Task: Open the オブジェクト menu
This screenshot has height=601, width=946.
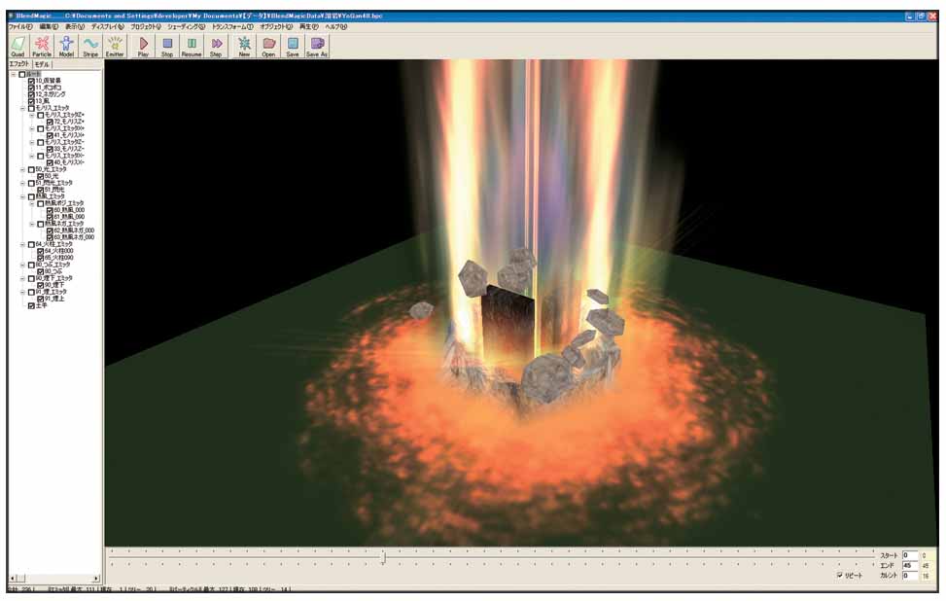Action: [276, 26]
